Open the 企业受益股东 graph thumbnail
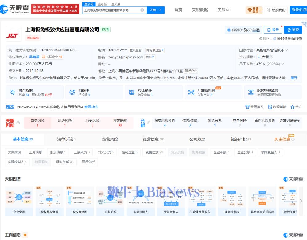307x240 pixels. [x=201, y=201]
